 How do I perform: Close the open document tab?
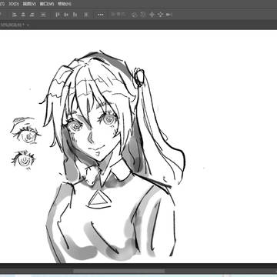click(x=28, y=25)
